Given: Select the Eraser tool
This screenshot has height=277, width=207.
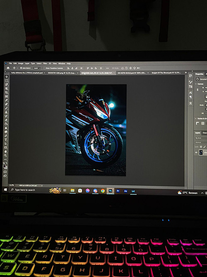Looking at the screenshot, I should (x=6, y=120).
